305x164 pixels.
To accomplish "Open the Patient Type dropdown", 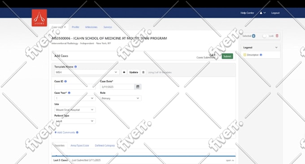I will tap(75, 121).
